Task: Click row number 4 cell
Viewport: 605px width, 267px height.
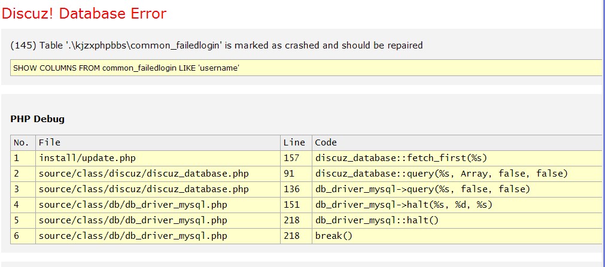Action: tap(23, 205)
